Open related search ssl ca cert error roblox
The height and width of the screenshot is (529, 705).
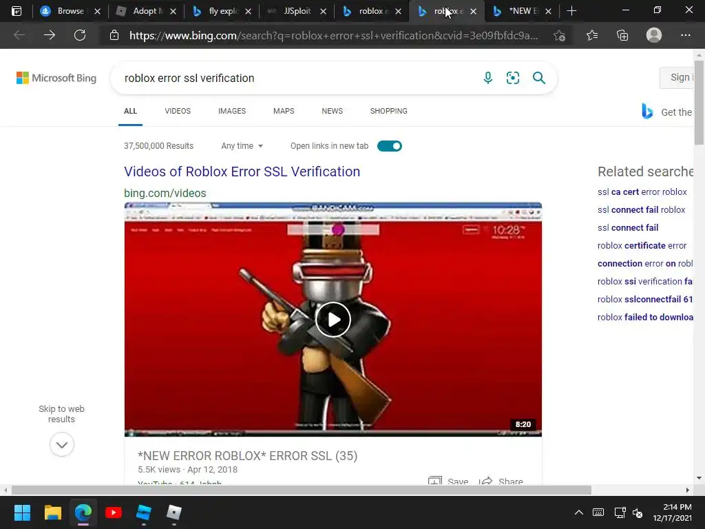tap(642, 191)
